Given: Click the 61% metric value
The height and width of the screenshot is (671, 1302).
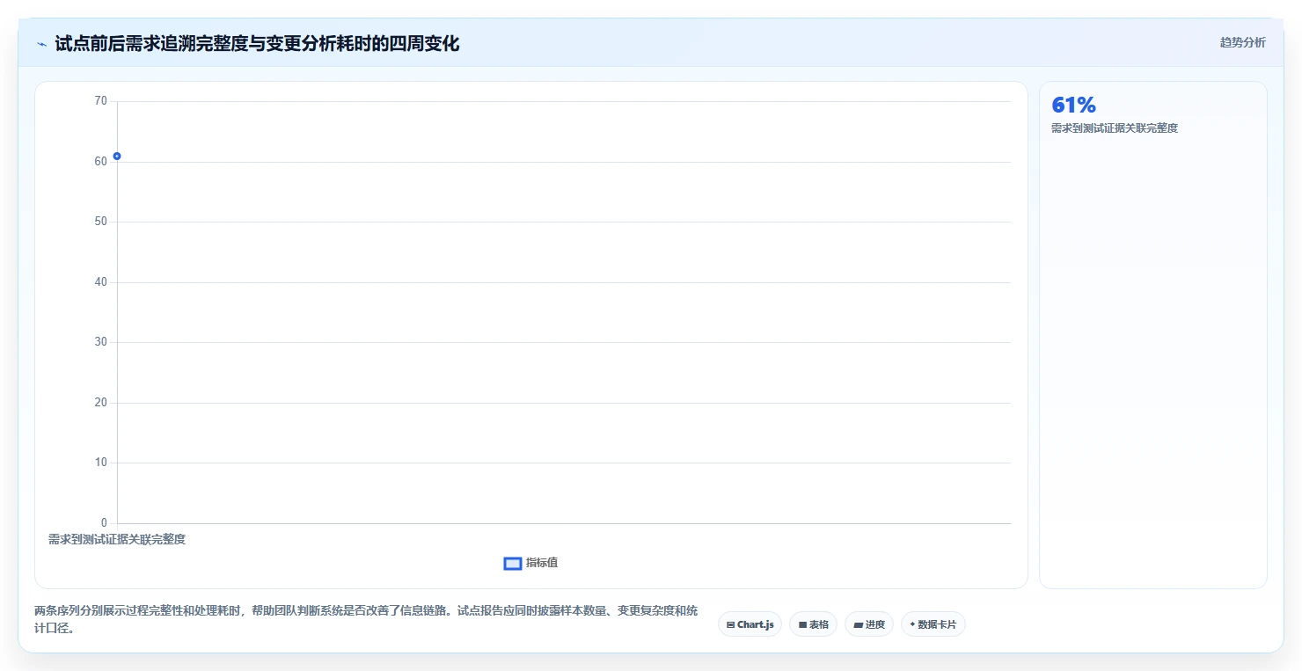Looking at the screenshot, I should [1073, 106].
